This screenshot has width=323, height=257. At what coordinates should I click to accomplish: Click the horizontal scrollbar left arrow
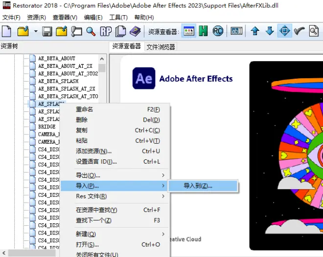coord(4,253)
